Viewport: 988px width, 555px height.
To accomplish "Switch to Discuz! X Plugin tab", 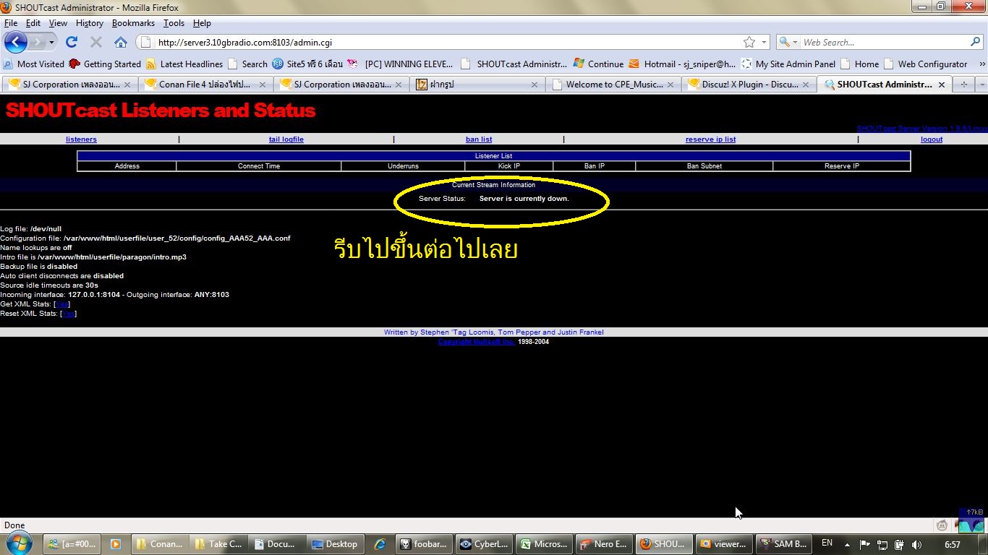I will (749, 85).
